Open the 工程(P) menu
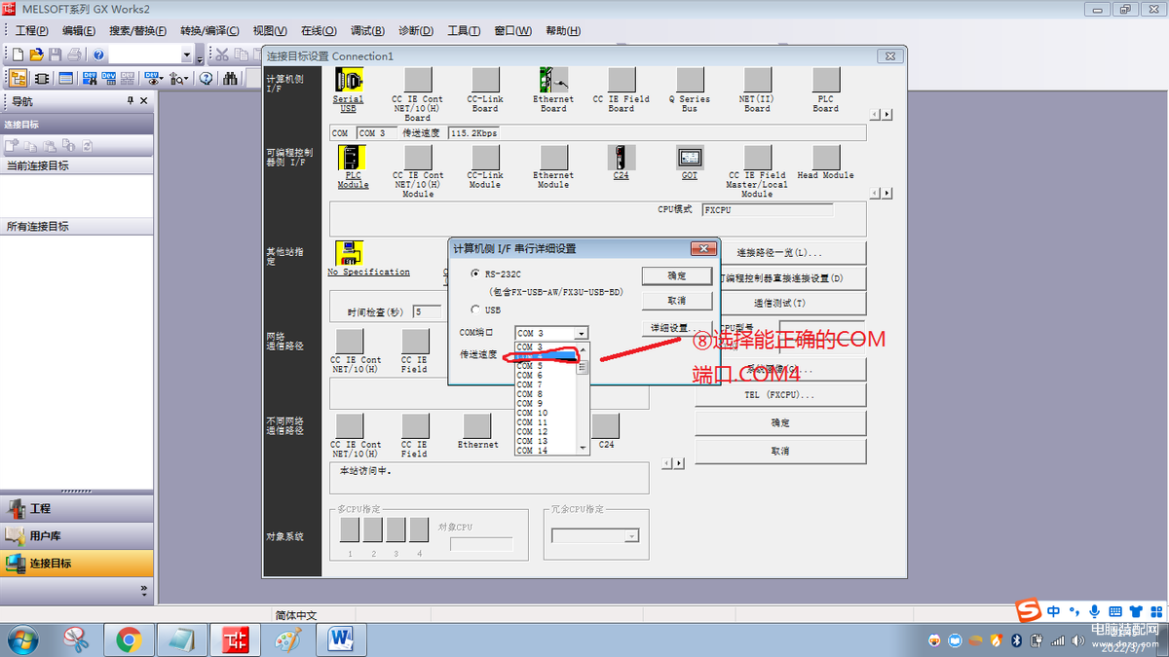 (32, 31)
